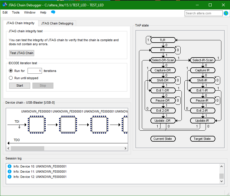The image size is (230, 196).
Task: Click Start to run IDCODE test
Action: coord(20,85)
